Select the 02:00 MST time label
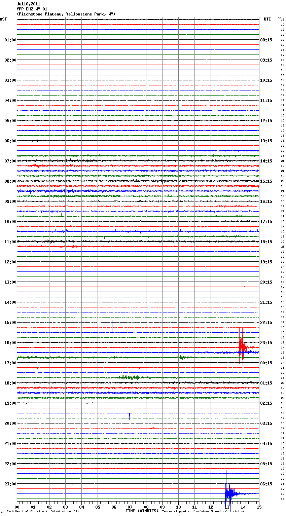The image size is (286, 516). click(x=10, y=60)
